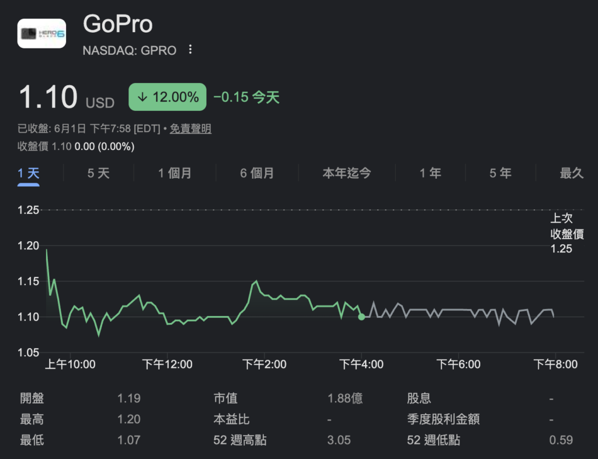The width and height of the screenshot is (598, 459).
Task: Click the 52 週低點 value 0.59
Action: coord(561,440)
